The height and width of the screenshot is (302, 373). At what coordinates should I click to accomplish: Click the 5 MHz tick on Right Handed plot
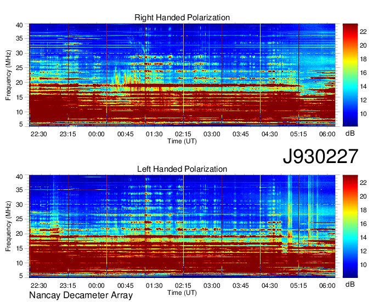(21, 124)
